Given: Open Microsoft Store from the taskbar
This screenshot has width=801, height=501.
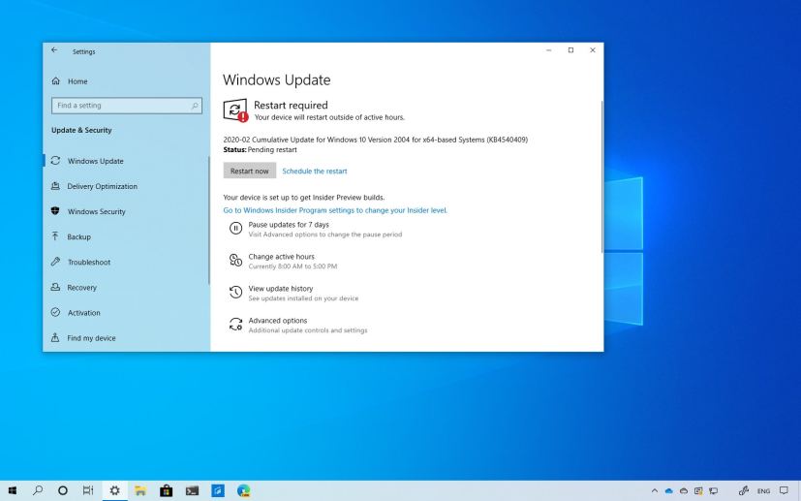Looking at the screenshot, I should click(166, 490).
